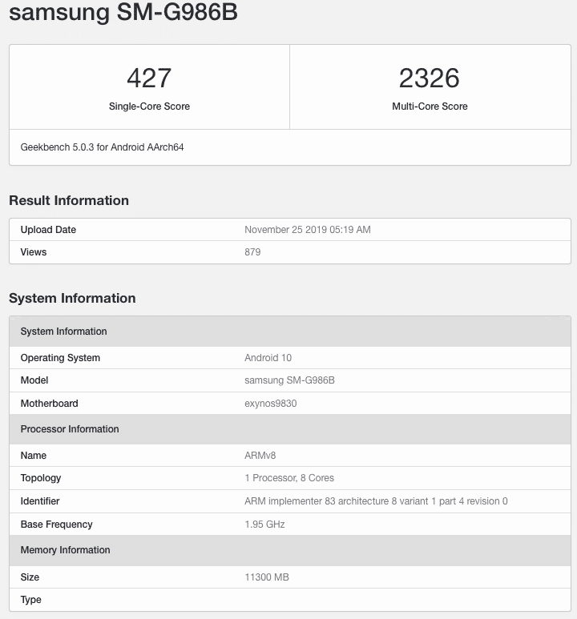Click the Result Information heading
Viewport: 577px width, 619px height.
pyautogui.click(x=69, y=200)
